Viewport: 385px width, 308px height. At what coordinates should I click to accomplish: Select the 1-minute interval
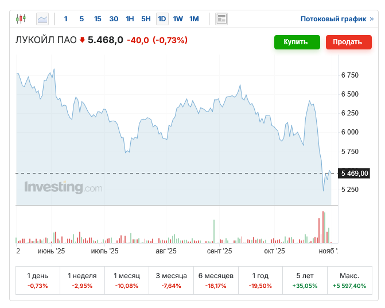click(x=65, y=19)
